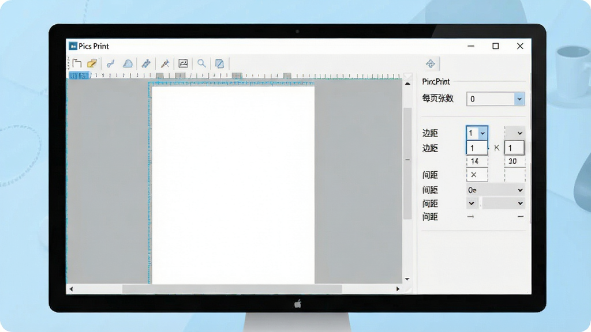Click the picture frame image icon
The width and height of the screenshot is (591, 332).
point(183,63)
